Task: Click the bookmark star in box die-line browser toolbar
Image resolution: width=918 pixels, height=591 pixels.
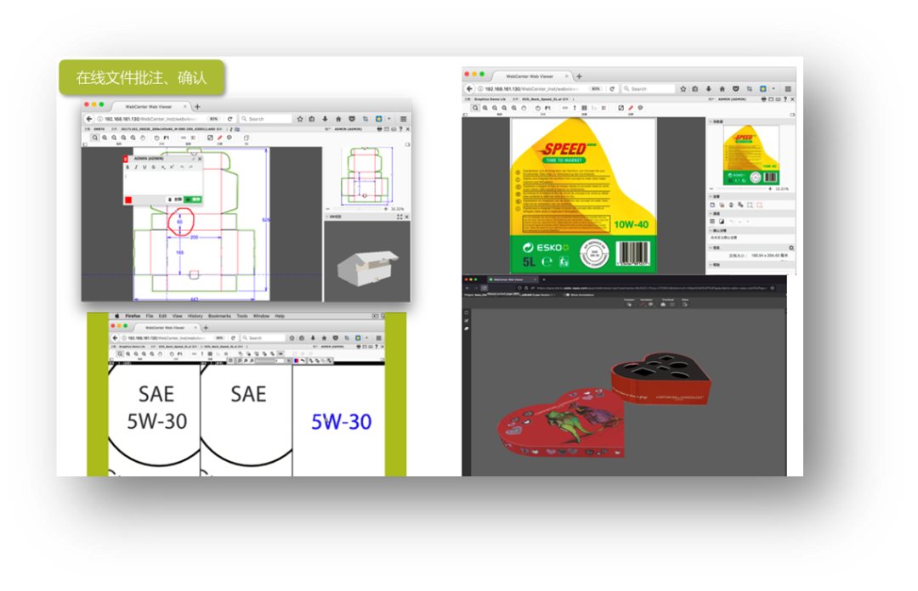Action: pyautogui.click(x=300, y=119)
